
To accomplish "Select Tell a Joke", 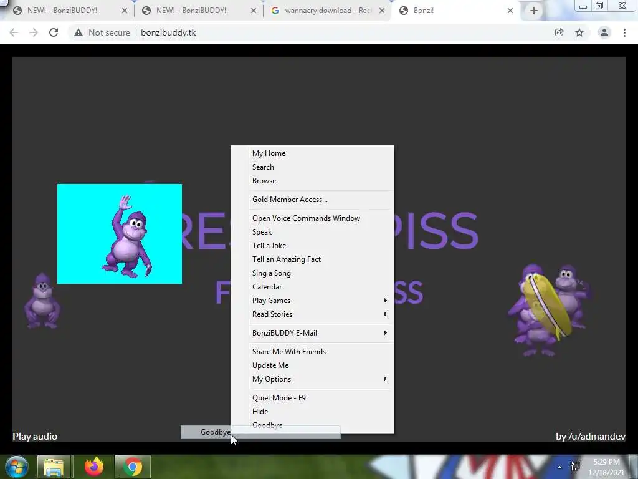I will tap(312, 246).
